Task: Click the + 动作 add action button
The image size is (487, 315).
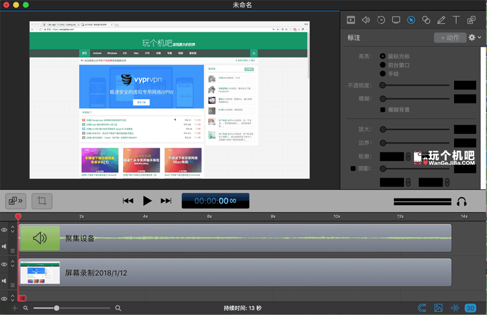Action: click(x=449, y=38)
